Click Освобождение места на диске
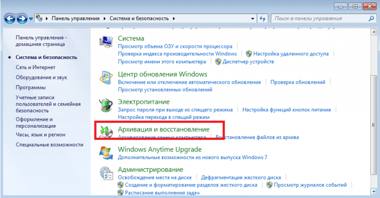The image size is (380, 198). (155, 177)
